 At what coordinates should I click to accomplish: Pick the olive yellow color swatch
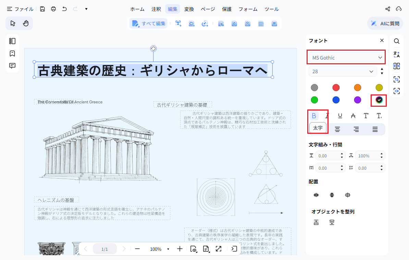pyautogui.click(x=379, y=88)
